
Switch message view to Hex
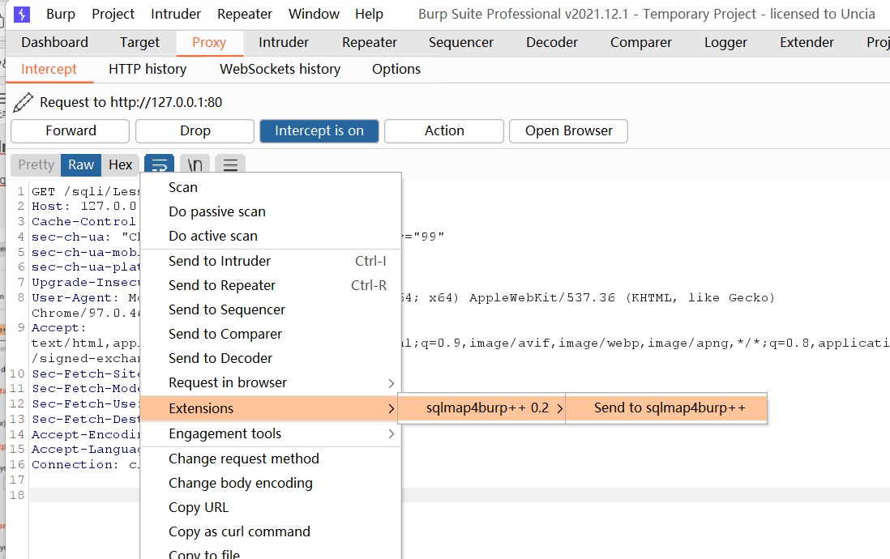pyautogui.click(x=120, y=165)
